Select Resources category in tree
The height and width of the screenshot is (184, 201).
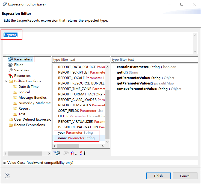tap(22, 76)
